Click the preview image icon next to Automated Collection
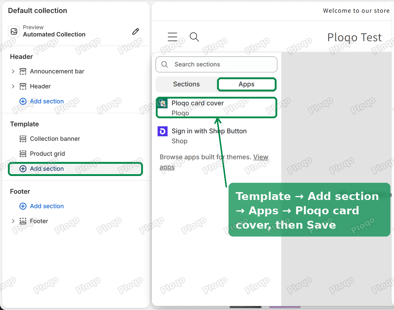 (14, 32)
